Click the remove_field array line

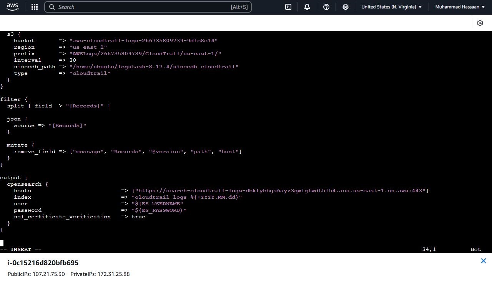coord(128,152)
